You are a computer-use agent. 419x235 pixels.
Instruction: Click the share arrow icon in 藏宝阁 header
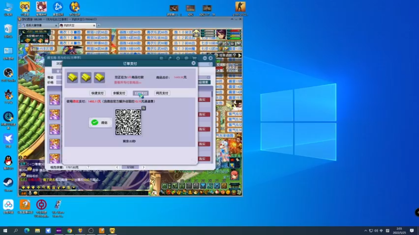(x=170, y=58)
